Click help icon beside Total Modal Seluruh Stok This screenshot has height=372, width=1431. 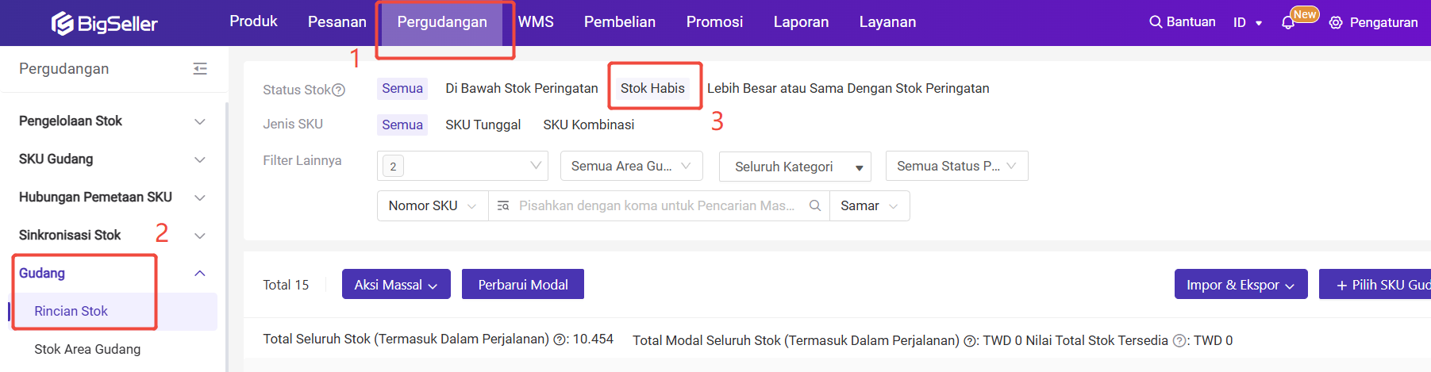click(970, 341)
